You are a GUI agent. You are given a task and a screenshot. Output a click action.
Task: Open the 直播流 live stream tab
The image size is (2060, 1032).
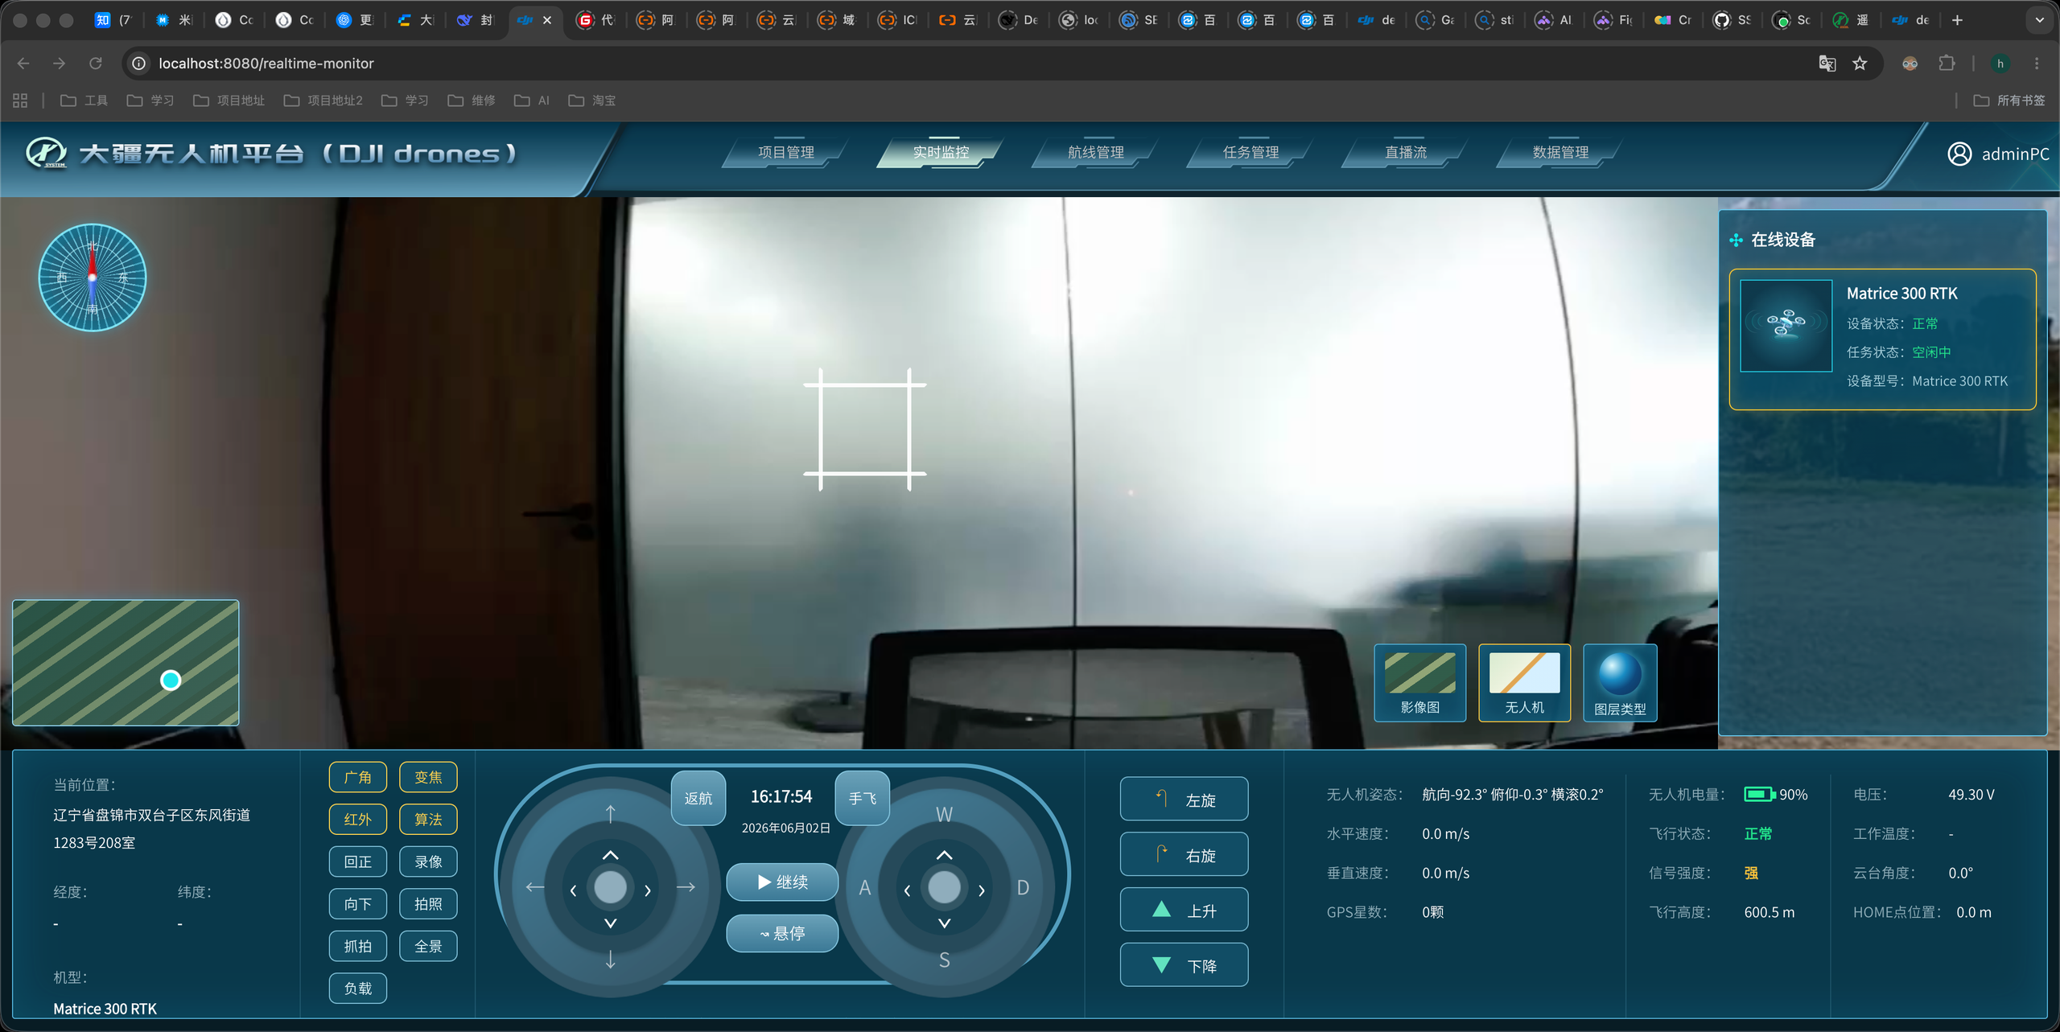pos(1405,152)
